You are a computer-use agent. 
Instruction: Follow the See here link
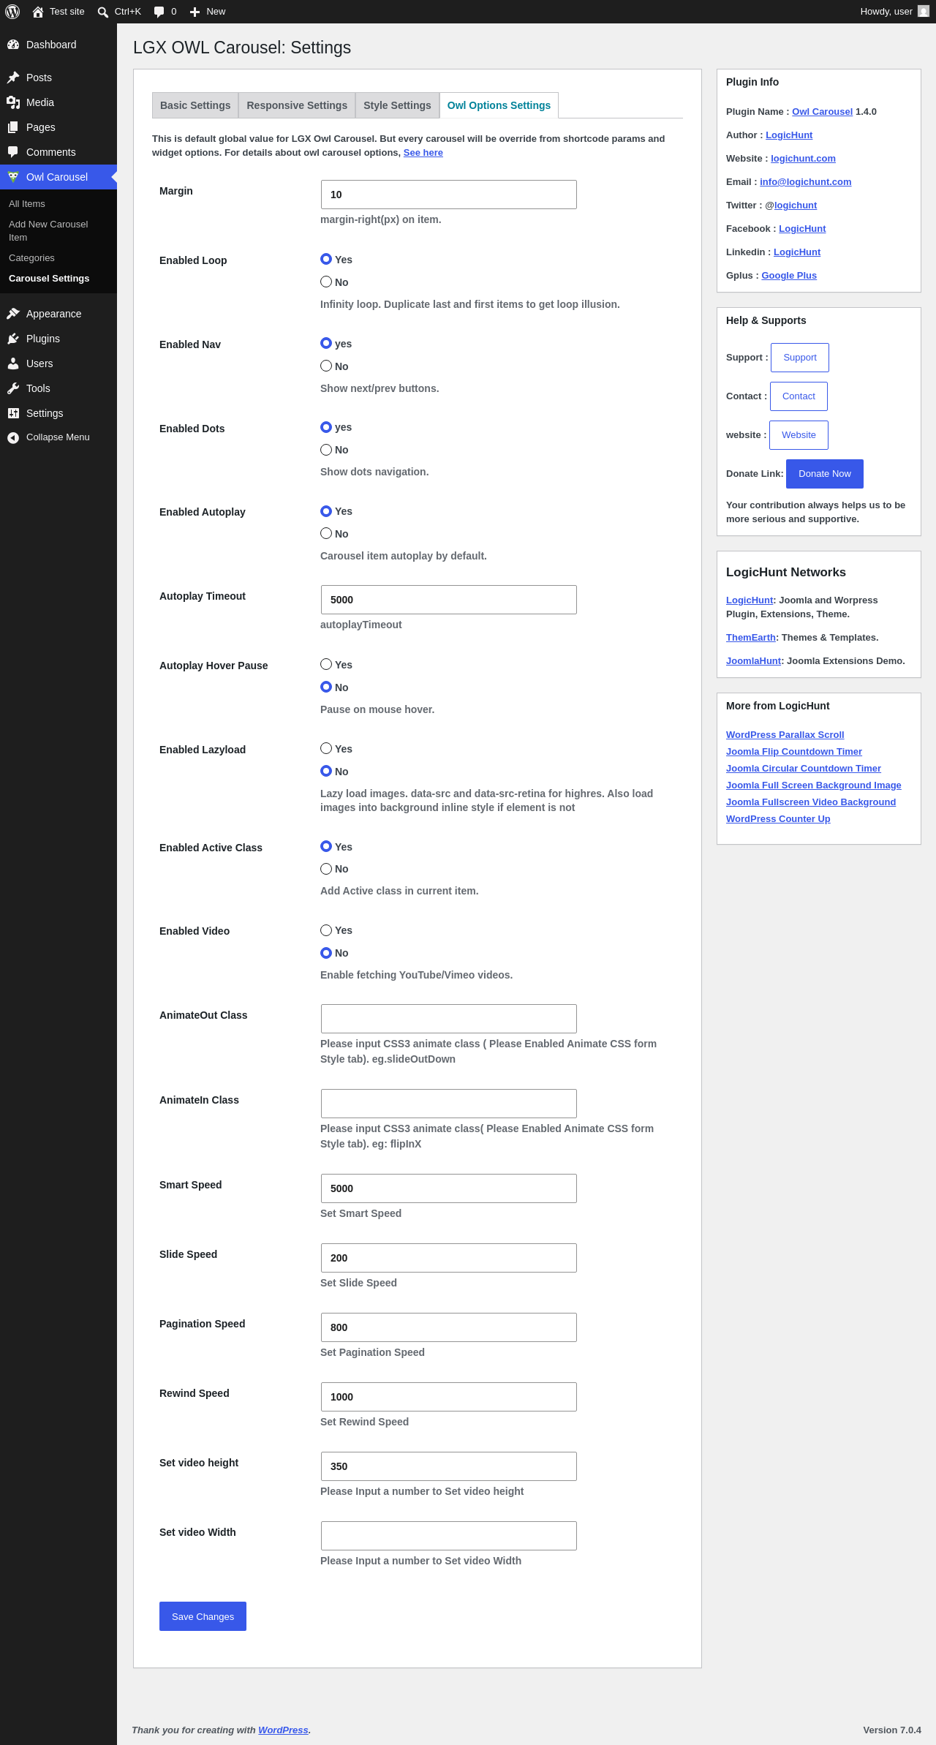(423, 153)
